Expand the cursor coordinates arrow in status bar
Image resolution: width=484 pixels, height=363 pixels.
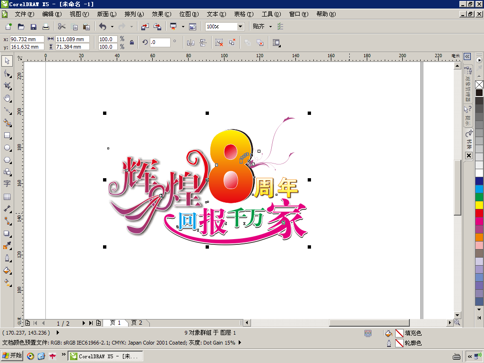[58, 333]
